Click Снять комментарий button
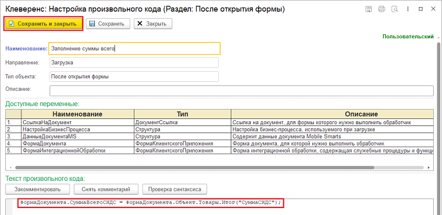The image size is (442, 215). (107, 189)
